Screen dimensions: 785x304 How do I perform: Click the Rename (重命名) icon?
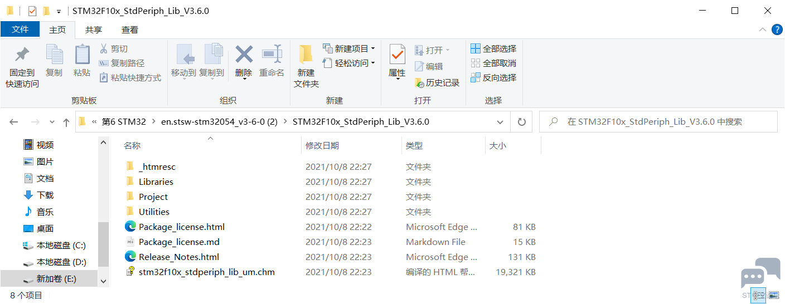coord(272,55)
